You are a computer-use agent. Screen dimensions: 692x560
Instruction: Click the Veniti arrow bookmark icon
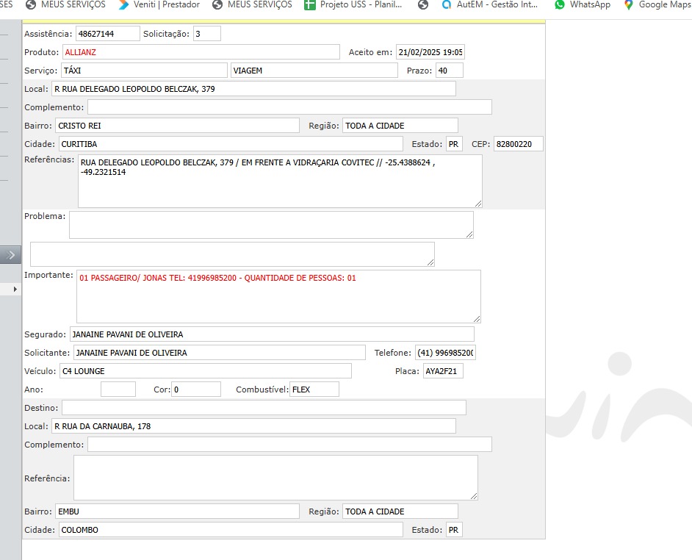pyautogui.click(x=124, y=4)
